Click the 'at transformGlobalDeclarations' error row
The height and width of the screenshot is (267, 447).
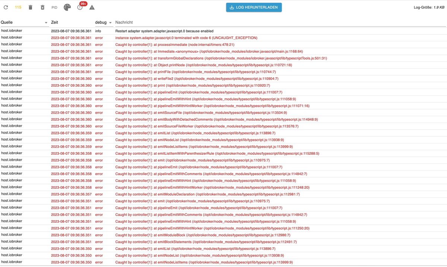coord(223,58)
